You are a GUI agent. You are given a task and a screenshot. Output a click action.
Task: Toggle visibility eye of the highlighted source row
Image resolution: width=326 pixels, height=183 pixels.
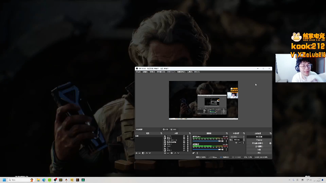(184, 142)
